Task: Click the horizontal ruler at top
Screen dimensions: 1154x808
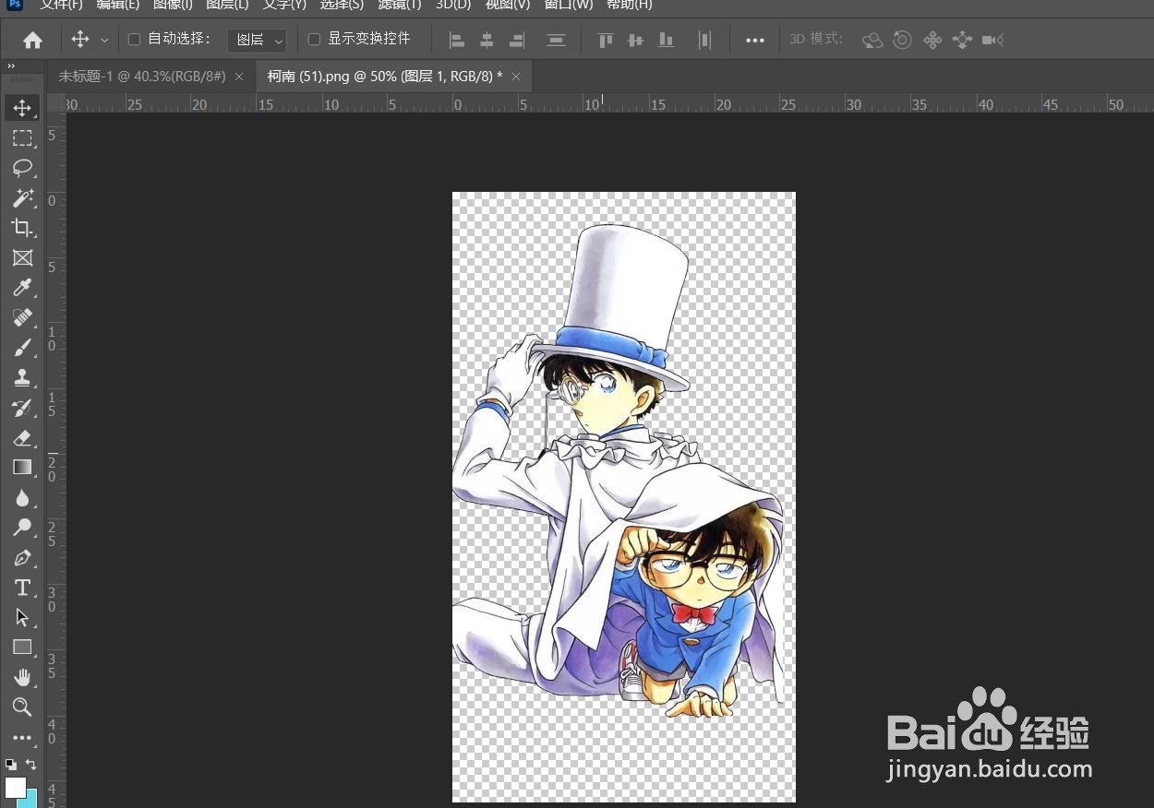Action: tap(609, 103)
